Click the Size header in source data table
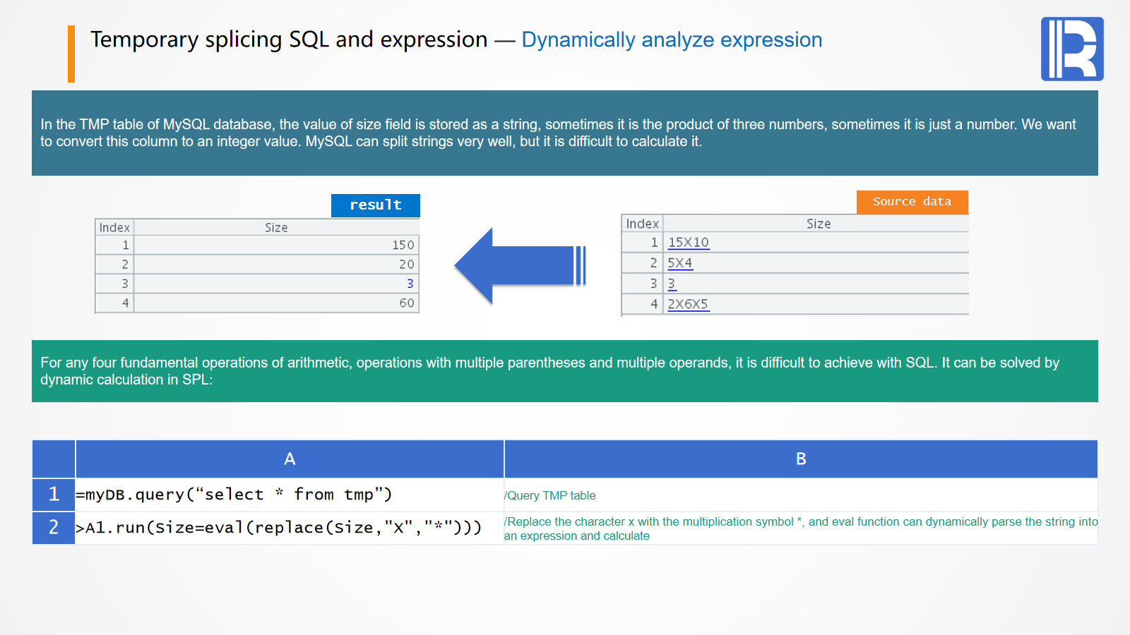This screenshot has height=635, width=1130. (x=818, y=224)
